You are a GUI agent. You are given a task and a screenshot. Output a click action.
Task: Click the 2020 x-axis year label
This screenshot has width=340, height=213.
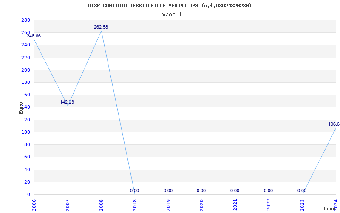(x=202, y=205)
